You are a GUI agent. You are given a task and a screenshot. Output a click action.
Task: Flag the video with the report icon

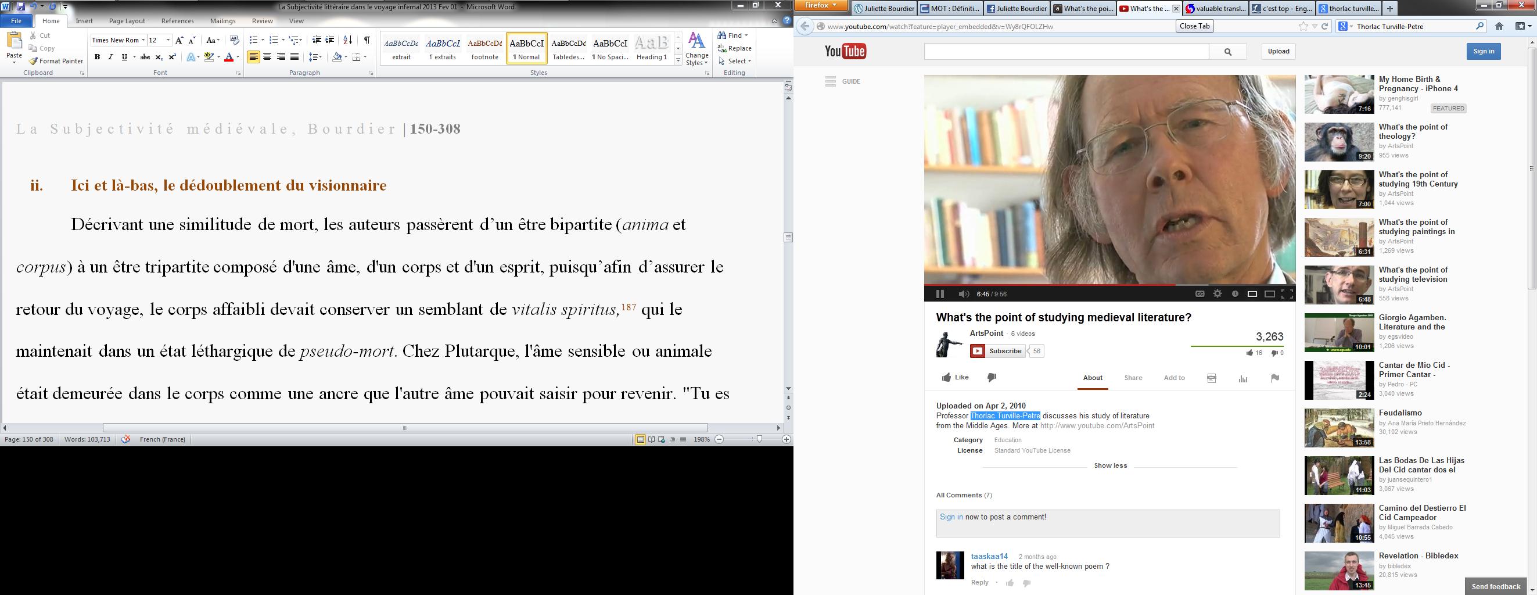[1274, 378]
